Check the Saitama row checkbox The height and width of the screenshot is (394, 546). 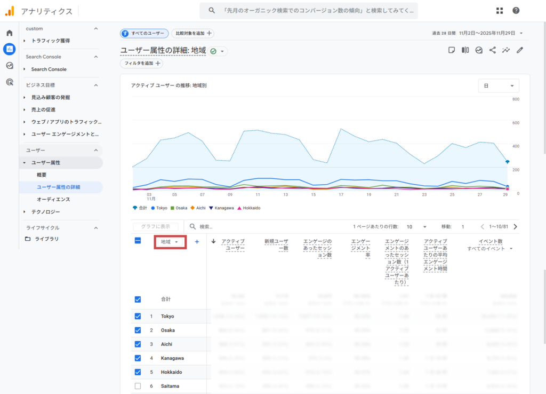coord(138,386)
